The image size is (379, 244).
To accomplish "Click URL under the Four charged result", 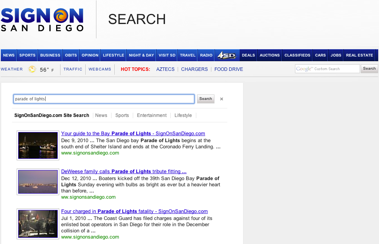I will click(90, 237).
